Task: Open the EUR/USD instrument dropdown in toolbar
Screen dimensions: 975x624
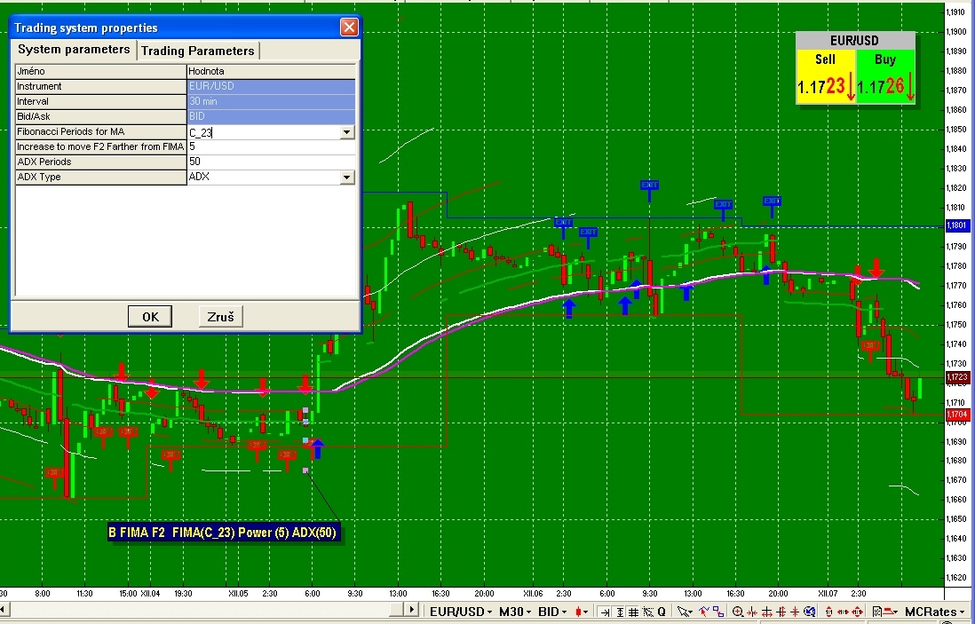Action: [462, 612]
